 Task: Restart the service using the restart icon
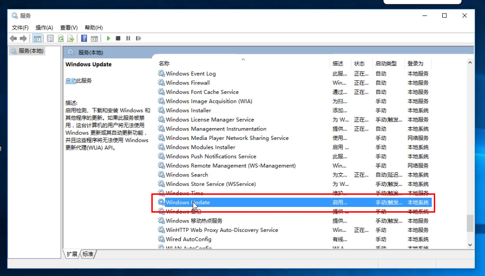139,38
